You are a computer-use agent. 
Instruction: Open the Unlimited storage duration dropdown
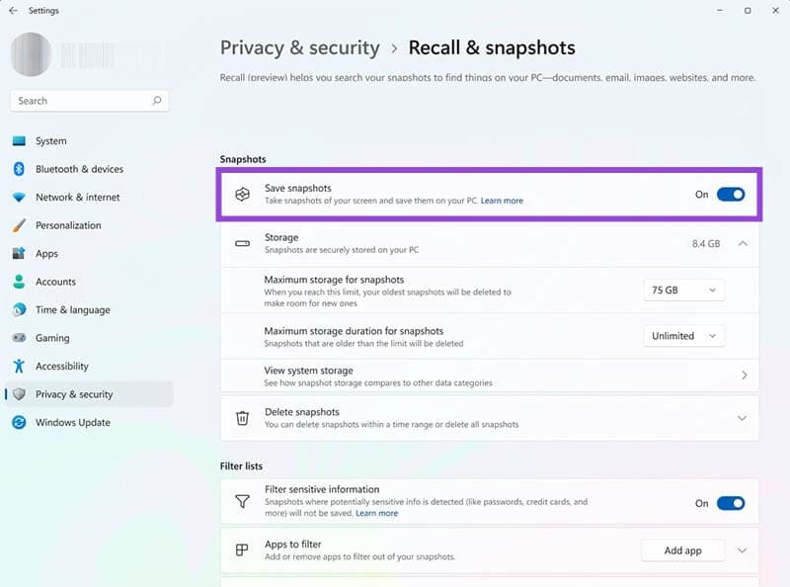683,336
